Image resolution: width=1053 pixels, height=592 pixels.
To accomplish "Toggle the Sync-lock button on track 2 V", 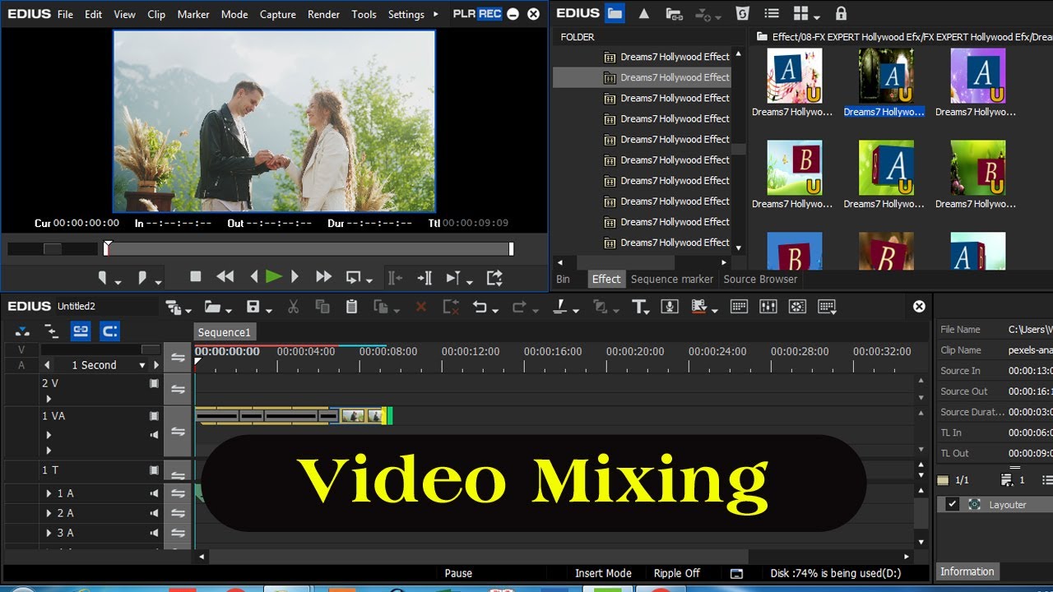I will pos(178,389).
